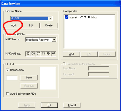Focus the PID entry field
Viewport: 121px width, 111px height.
12,78
